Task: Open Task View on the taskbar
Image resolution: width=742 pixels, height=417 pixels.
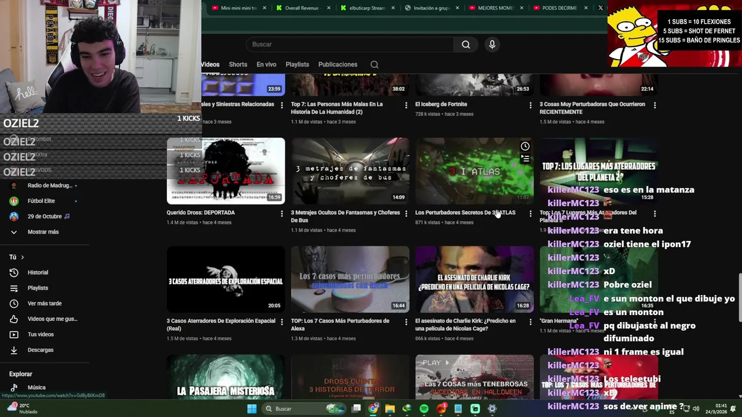Action: tap(357, 409)
